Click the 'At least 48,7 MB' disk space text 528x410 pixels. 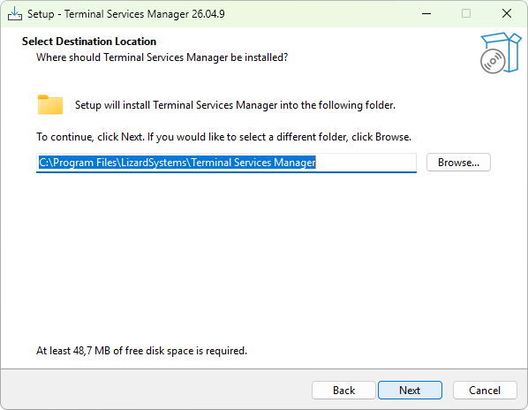tap(142, 351)
